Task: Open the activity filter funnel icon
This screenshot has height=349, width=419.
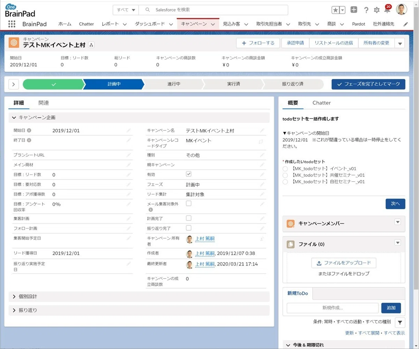Action: point(400,322)
